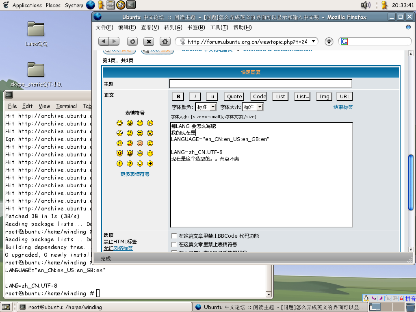Open the LumaQQ folder on the desktop

(x=36, y=34)
